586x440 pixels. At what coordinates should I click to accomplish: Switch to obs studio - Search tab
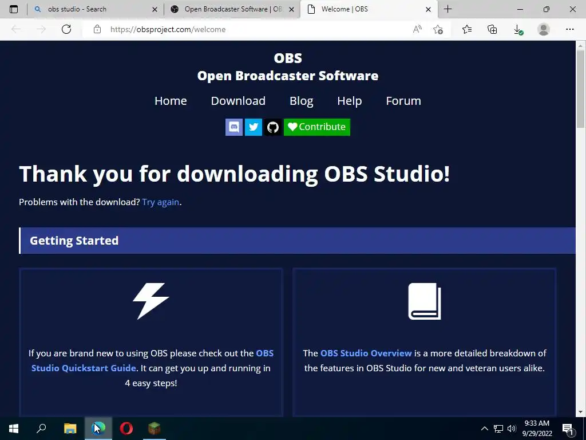pyautogui.click(x=96, y=9)
